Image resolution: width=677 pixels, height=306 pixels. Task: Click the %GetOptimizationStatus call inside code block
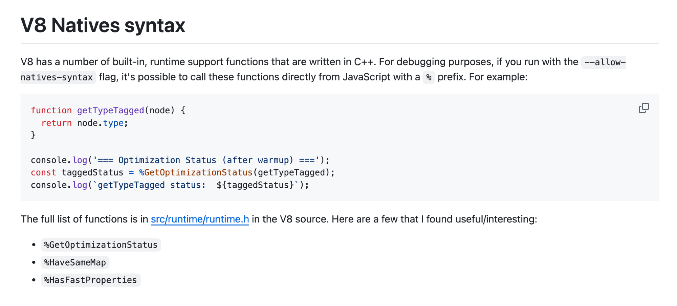(196, 173)
